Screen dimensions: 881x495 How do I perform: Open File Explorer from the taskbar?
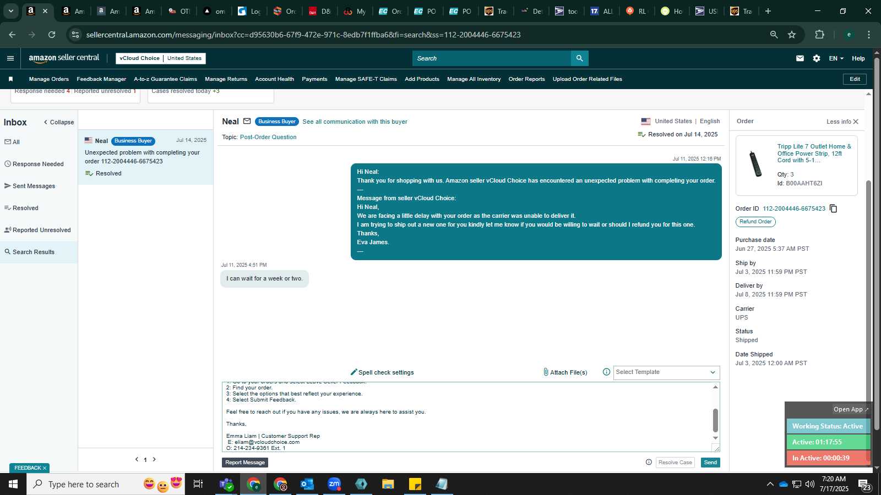click(x=388, y=484)
